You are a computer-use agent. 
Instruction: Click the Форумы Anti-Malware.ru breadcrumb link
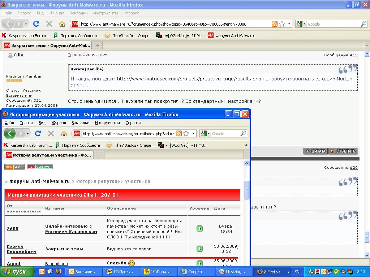pyautogui.click(x=39, y=181)
